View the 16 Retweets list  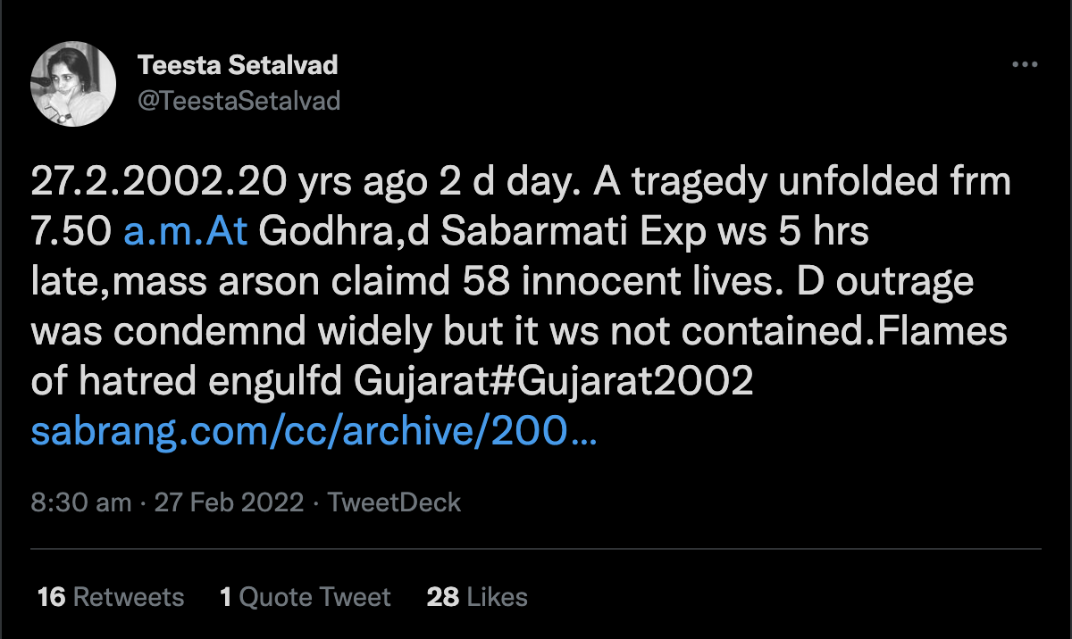[111, 597]
